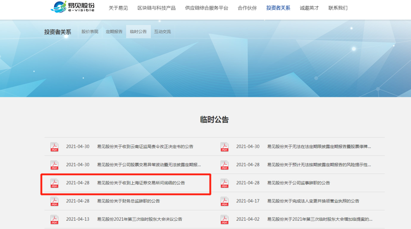
Task: Open PDF icon for 财务总监辞职 announcement
Action: (54, 201)
